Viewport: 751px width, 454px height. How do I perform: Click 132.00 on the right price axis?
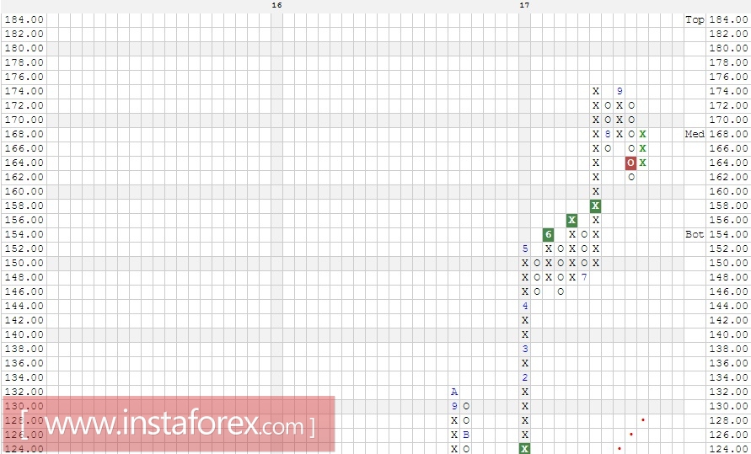pyautogui.click(x=728, y=392)
